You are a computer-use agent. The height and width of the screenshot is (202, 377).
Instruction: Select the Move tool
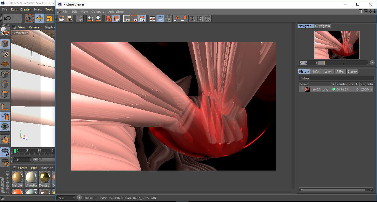[39, 18]
